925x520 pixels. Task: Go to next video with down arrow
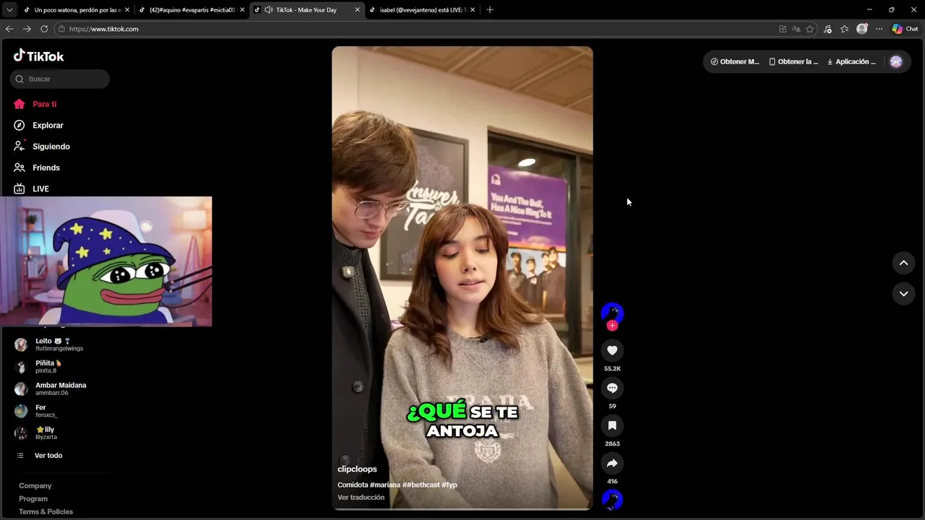(903, 293)
